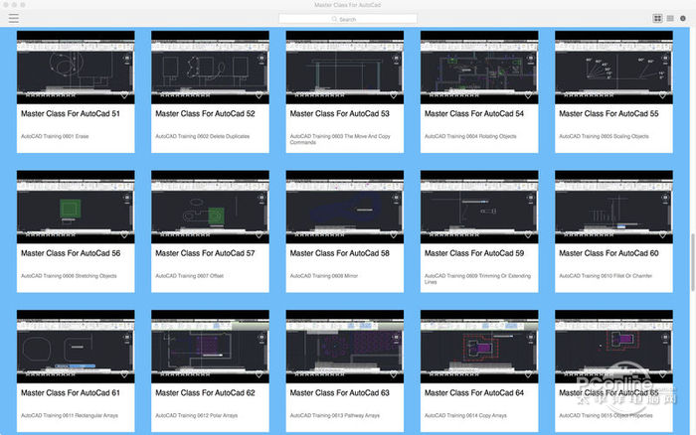Favorite Master Class For AutoCad 56 heart

[124, 235]
